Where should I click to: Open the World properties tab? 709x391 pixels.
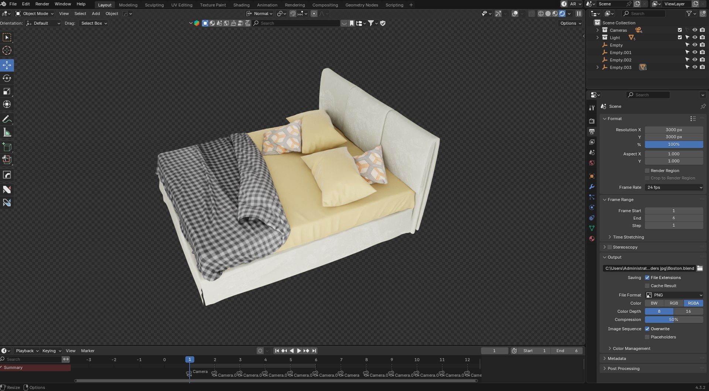592,163
